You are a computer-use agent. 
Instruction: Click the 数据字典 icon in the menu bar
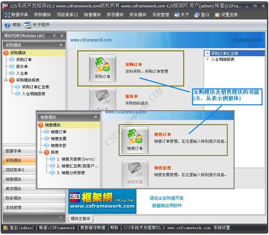coord(7,14)
